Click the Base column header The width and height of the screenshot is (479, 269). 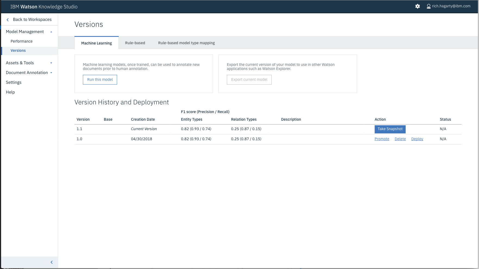(x=108, y=119)
